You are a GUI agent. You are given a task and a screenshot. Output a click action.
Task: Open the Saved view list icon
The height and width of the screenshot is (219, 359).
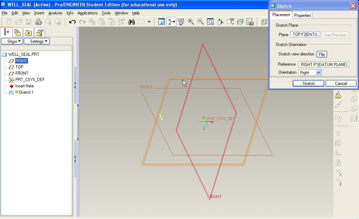click(x=230, y=22)
